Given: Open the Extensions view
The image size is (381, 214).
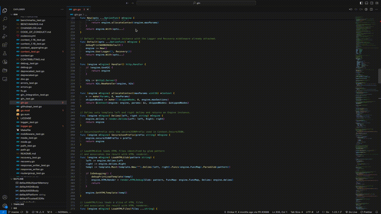Looking at the screenshot, I should (x=5, y=45).
